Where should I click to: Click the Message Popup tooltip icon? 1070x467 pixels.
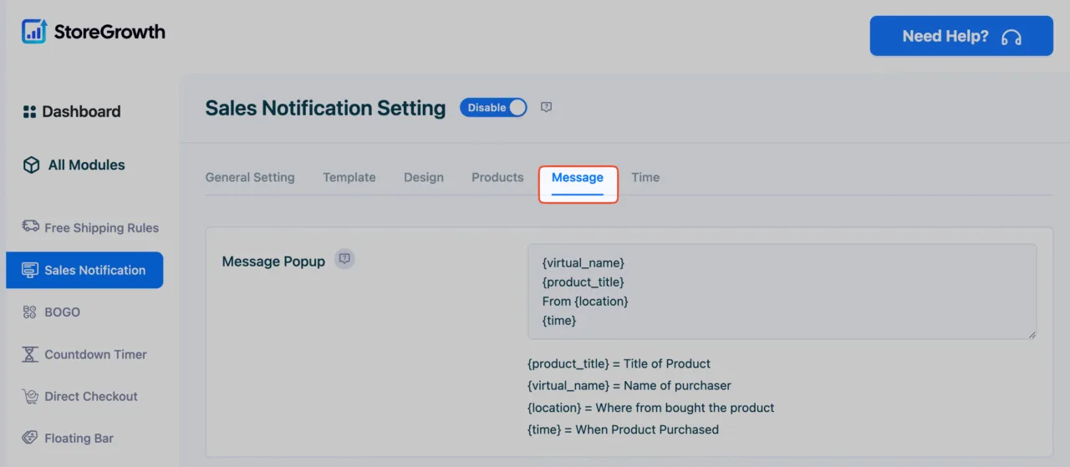pos(344,259)
